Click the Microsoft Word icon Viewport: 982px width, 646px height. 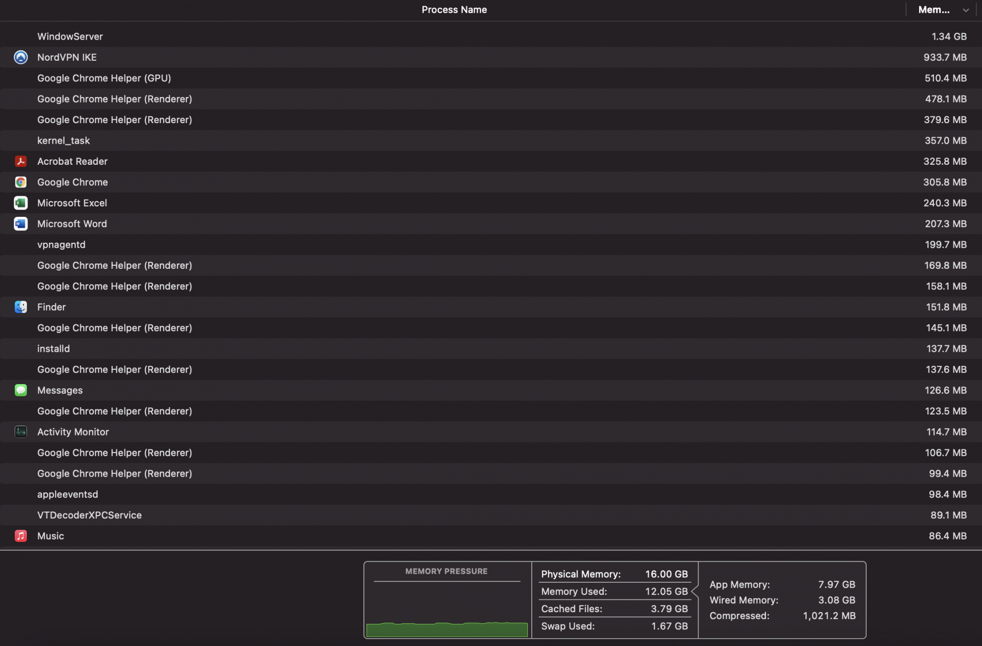(21, 224)
